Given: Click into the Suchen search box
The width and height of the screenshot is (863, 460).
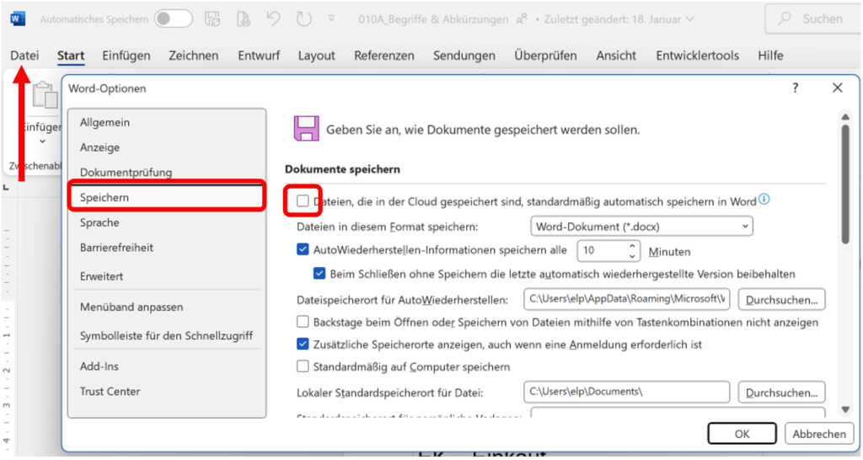Looking at the screenshot, I should 813,19.
